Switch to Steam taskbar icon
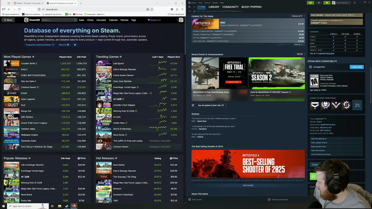 click(x=67, y=206)
